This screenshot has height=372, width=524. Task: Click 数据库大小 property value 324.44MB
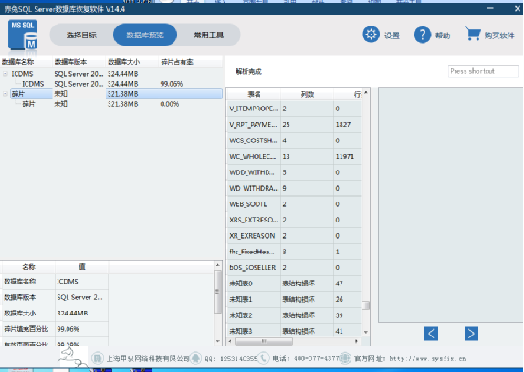[81, 314]
